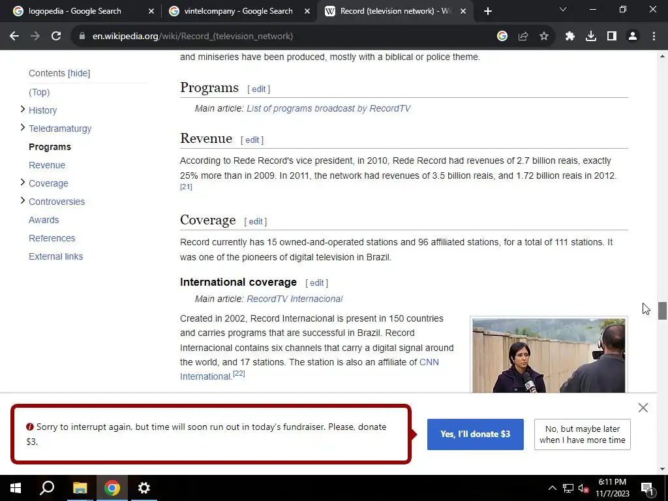Image resolution: width=668 pixels, height=501 pixels.
Task: Jump to Awards in contents
Action: point(44,220)
